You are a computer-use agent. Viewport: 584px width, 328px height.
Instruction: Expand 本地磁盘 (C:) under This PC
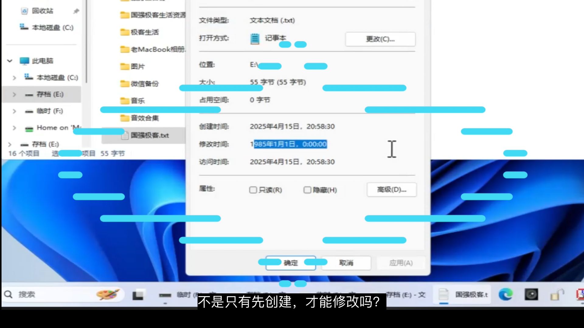[14, 78]
